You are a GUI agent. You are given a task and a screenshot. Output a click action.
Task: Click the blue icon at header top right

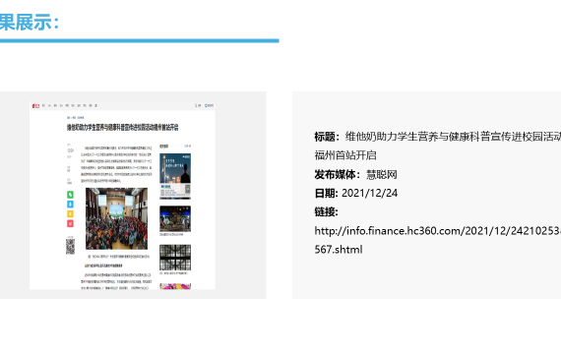(209, 105)
